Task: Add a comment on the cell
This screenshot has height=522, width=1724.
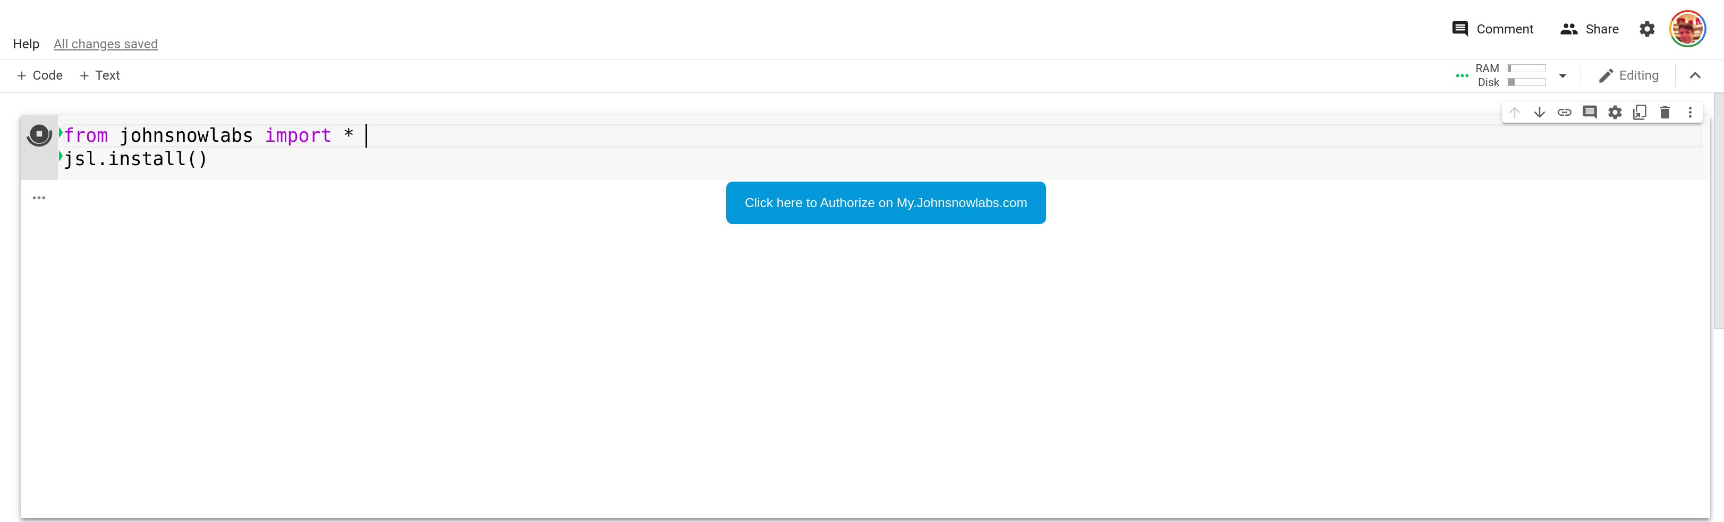Action: coord(1590,113)
